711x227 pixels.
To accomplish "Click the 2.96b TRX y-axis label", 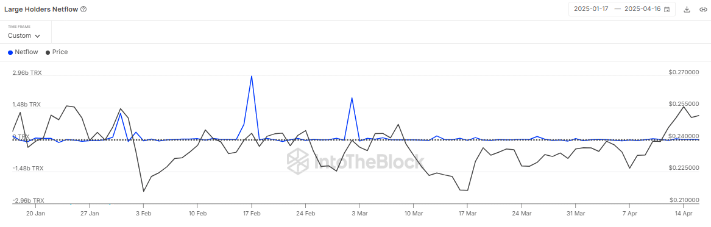I will (27, 72).
